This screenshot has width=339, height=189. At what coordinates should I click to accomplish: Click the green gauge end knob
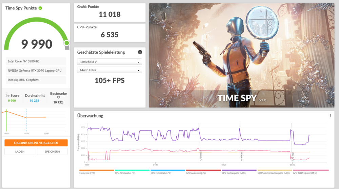click(x=66, y=43)
